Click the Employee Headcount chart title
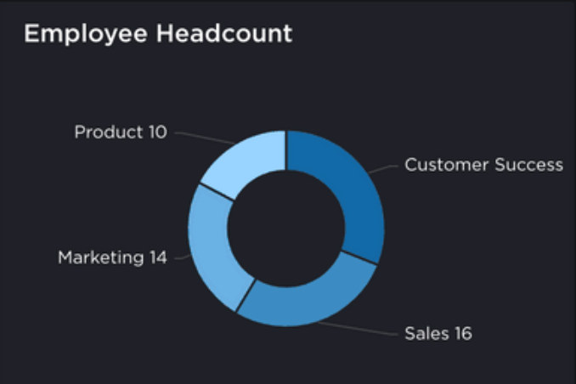The width and height of the screenshot is (576, 384). (158, 34)
